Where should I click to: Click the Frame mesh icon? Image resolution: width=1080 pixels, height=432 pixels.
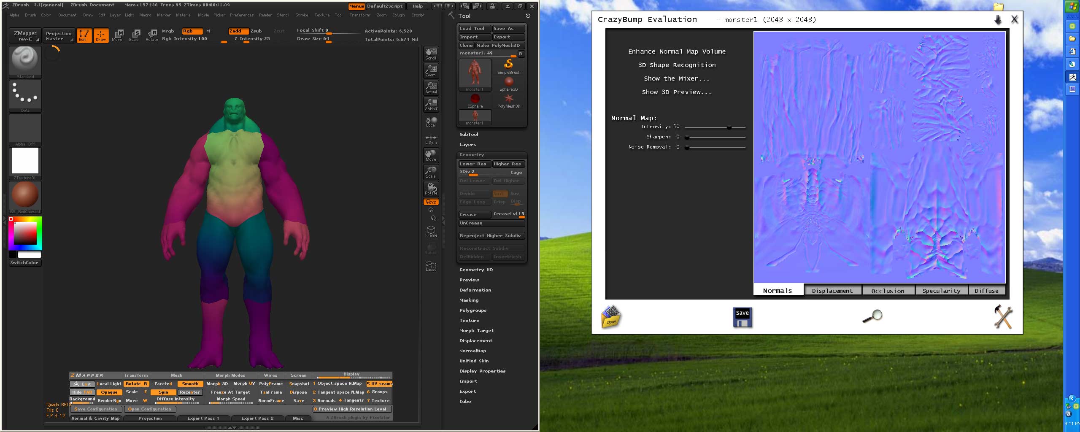click(431, 231)
